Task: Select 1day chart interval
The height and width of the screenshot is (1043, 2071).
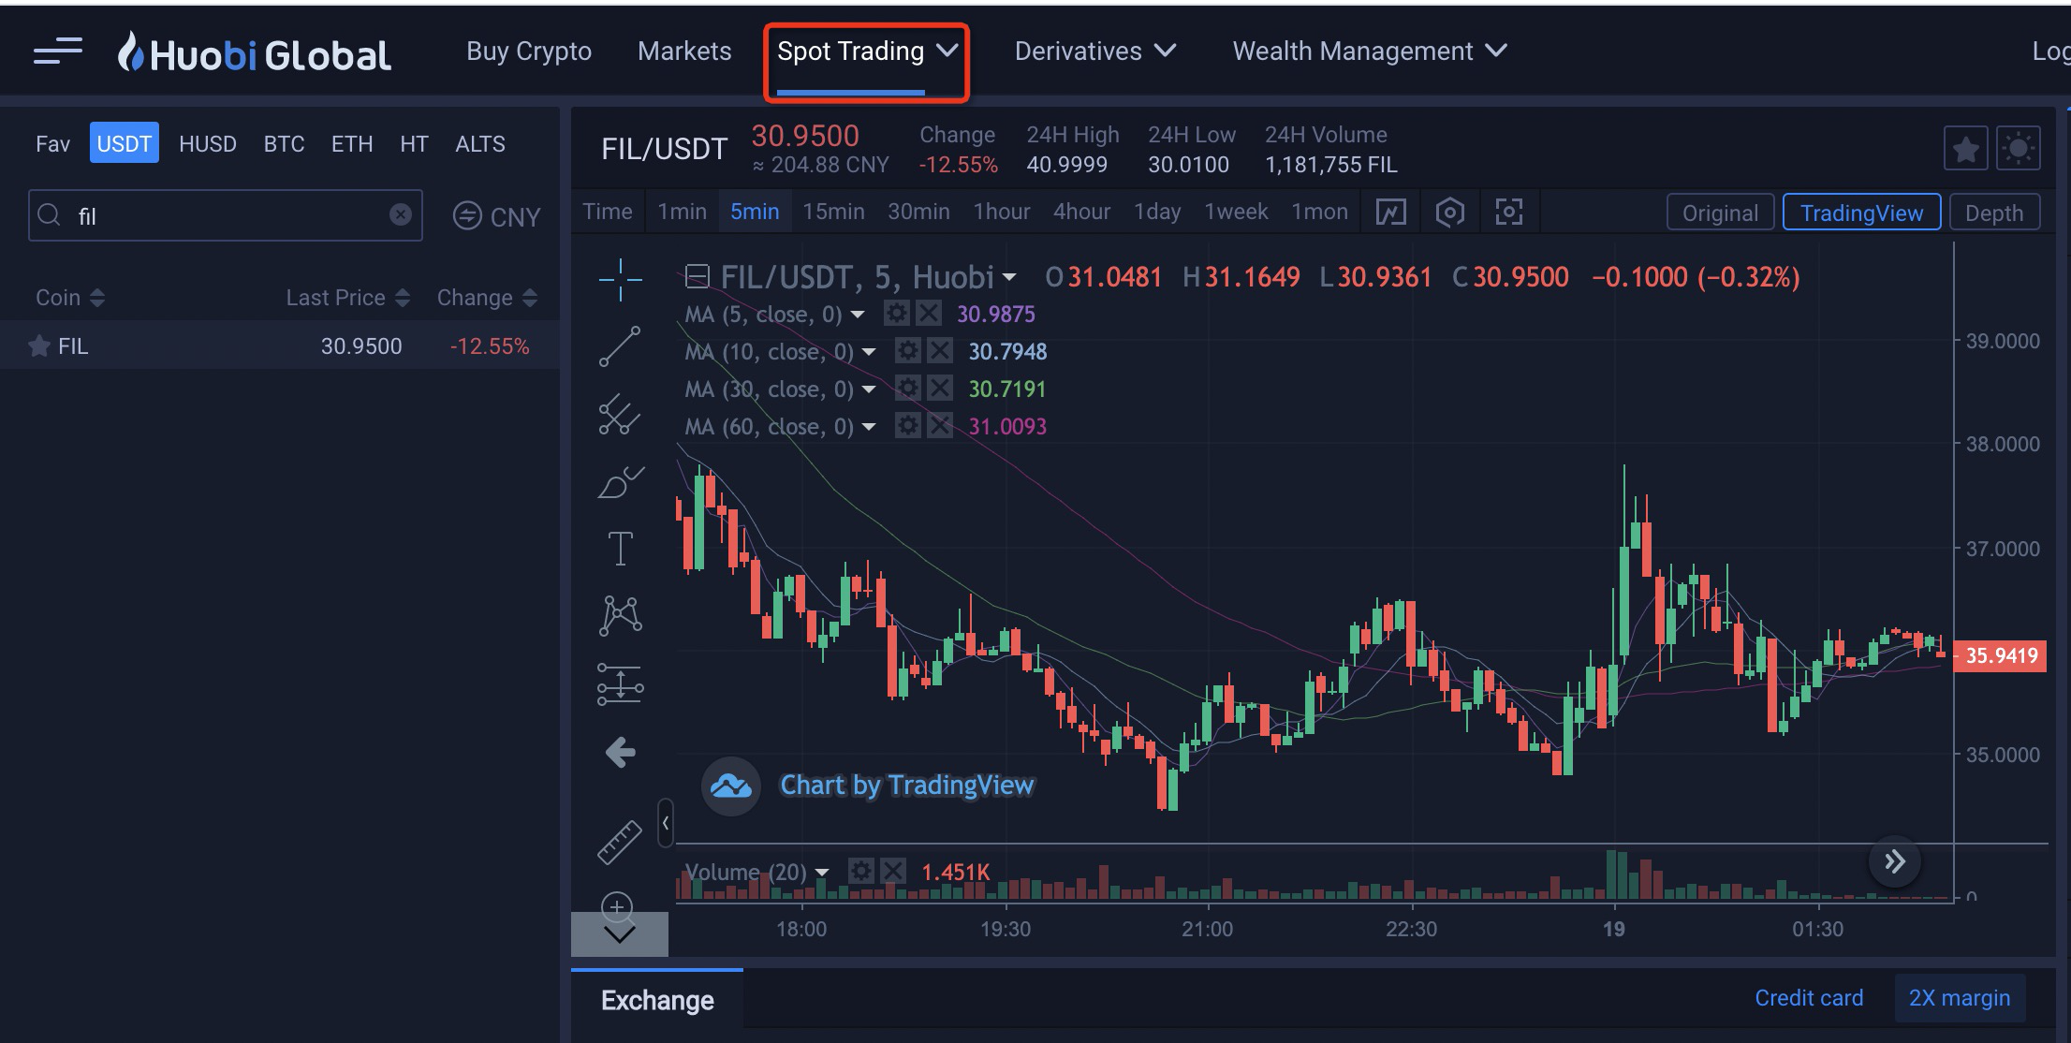Action: click(1157, 212)
